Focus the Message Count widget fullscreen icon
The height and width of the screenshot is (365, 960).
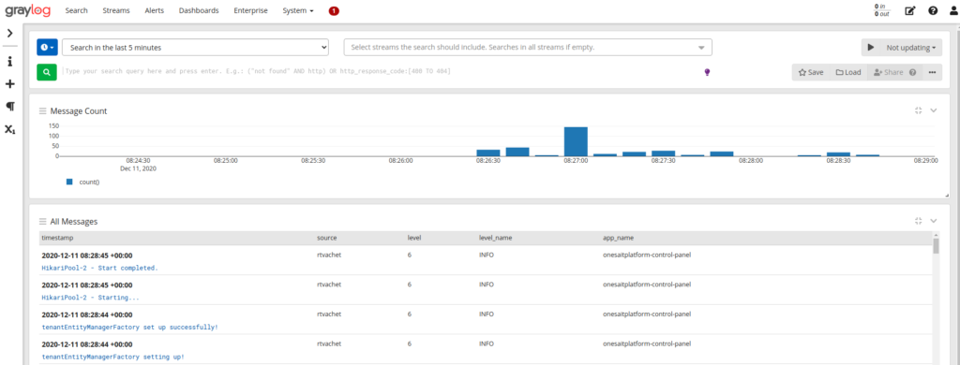click(x=918, y=110)
